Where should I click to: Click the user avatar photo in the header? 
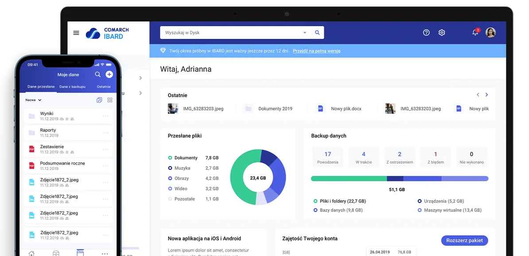[x=490, y=32]
